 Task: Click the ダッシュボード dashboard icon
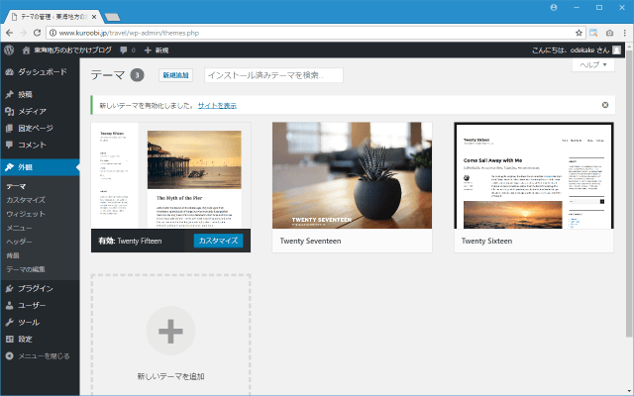pyautogui.click(x=9, y=72)
